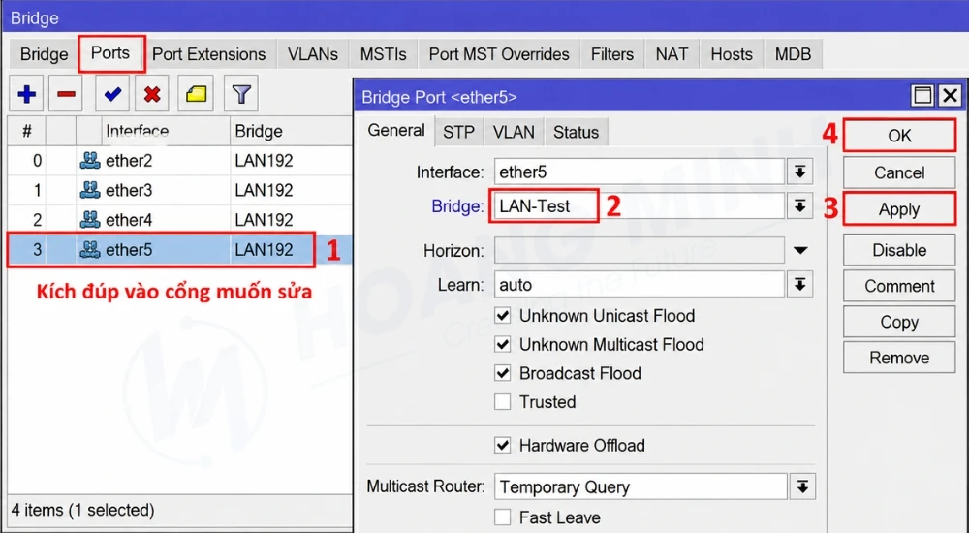Screen dimensions: 969x533
Task: Open the Hosts tab
Action: pos(732,54)
